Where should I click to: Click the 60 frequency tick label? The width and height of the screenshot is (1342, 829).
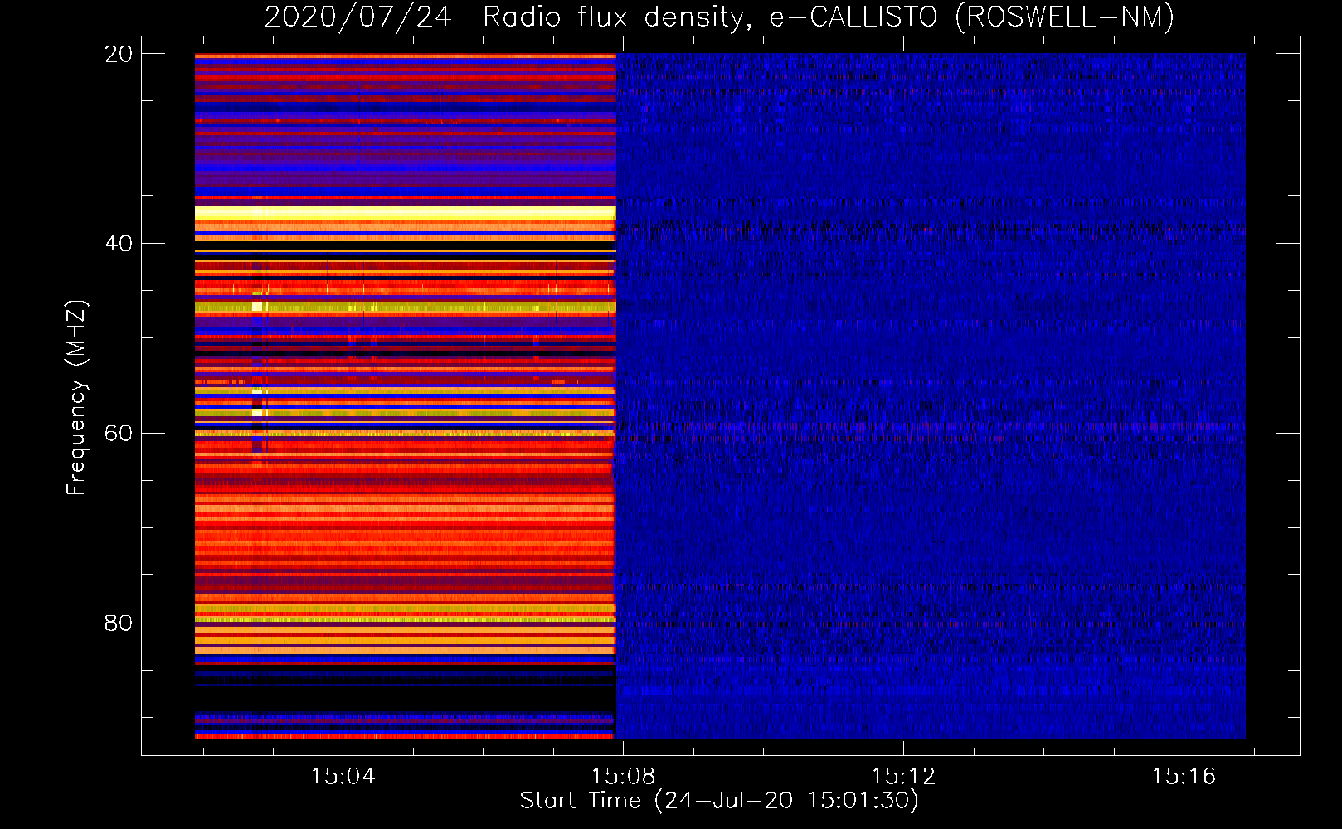119,434
